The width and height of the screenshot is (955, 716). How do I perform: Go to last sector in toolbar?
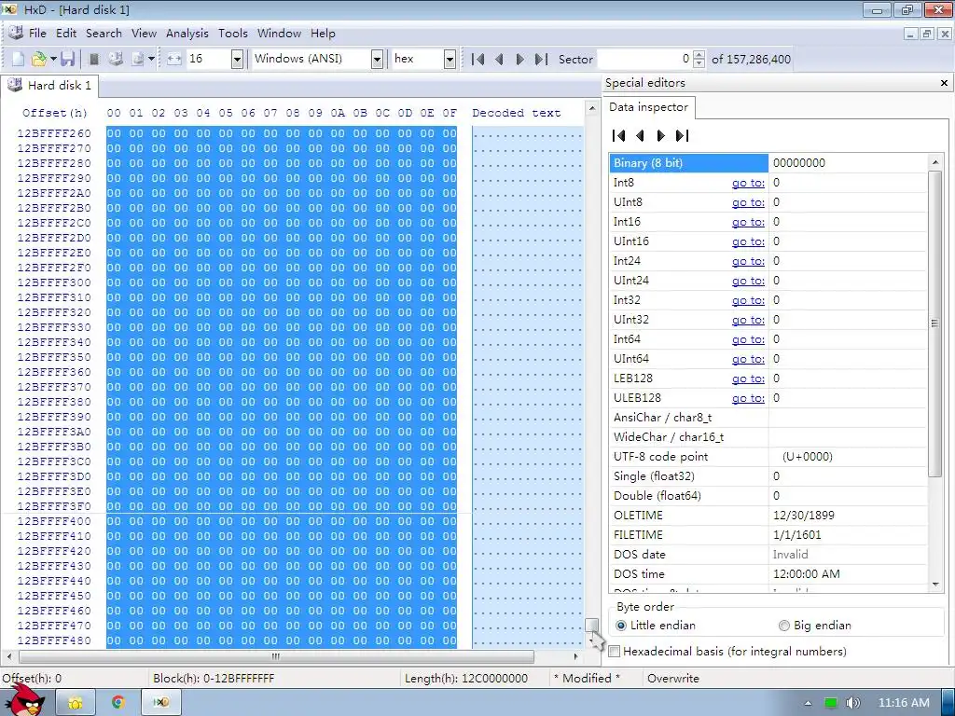coord(541,59)
